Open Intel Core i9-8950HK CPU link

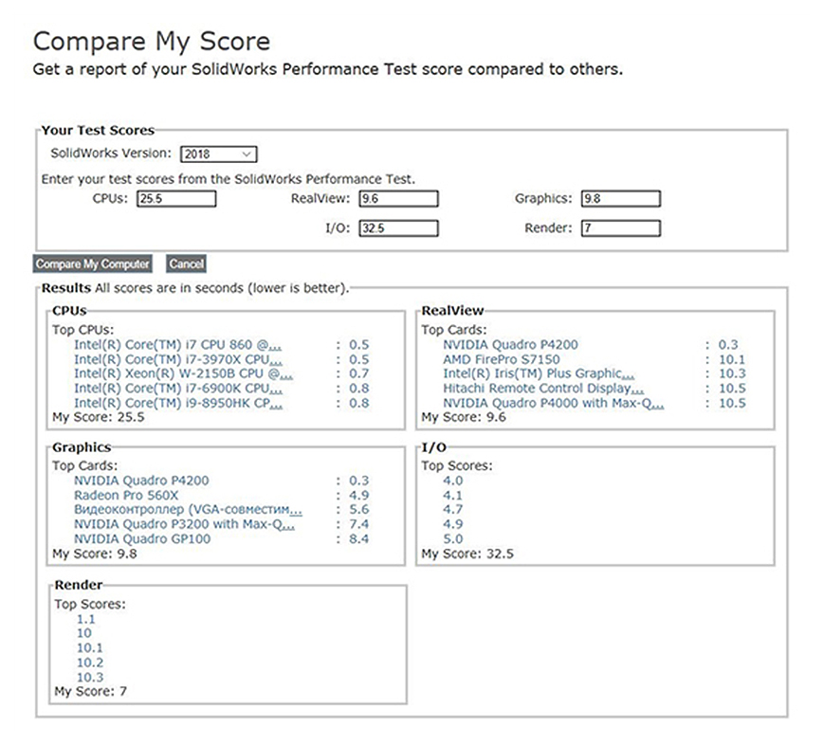[178, 403]
